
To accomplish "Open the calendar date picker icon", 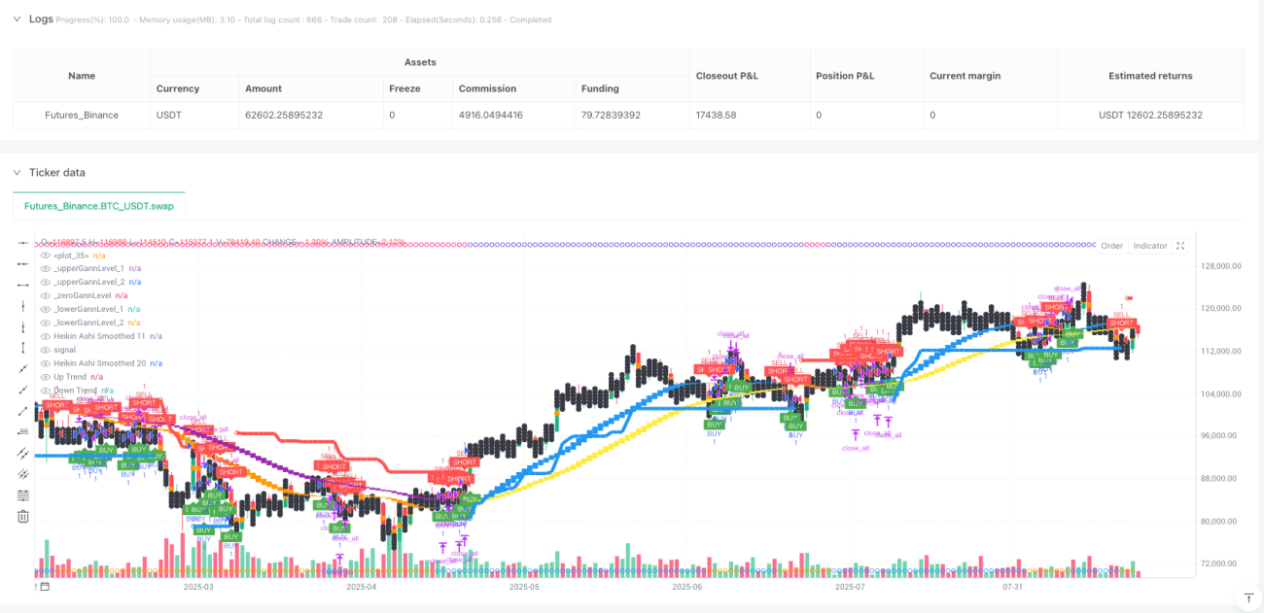I will (x=45, y=586).
